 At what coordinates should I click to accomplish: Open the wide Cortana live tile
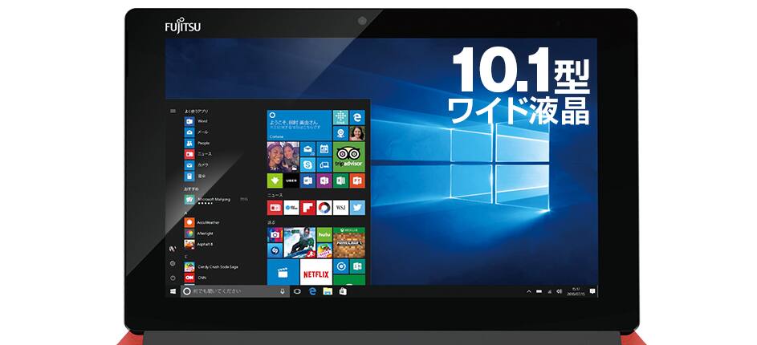click(299, 124)
